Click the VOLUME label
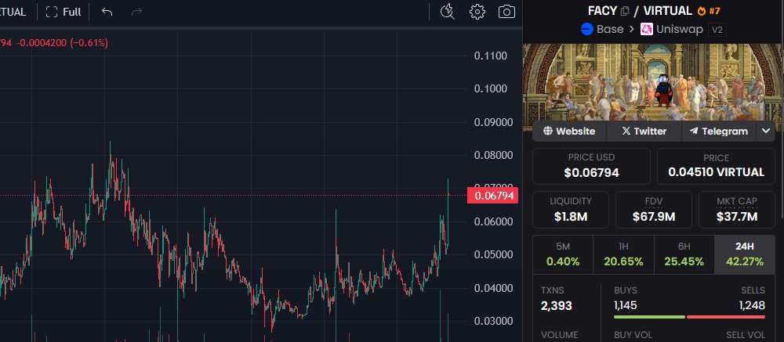The height and width of the screenshot is (342, 784). pyautogui.click(x=560, y=335)
